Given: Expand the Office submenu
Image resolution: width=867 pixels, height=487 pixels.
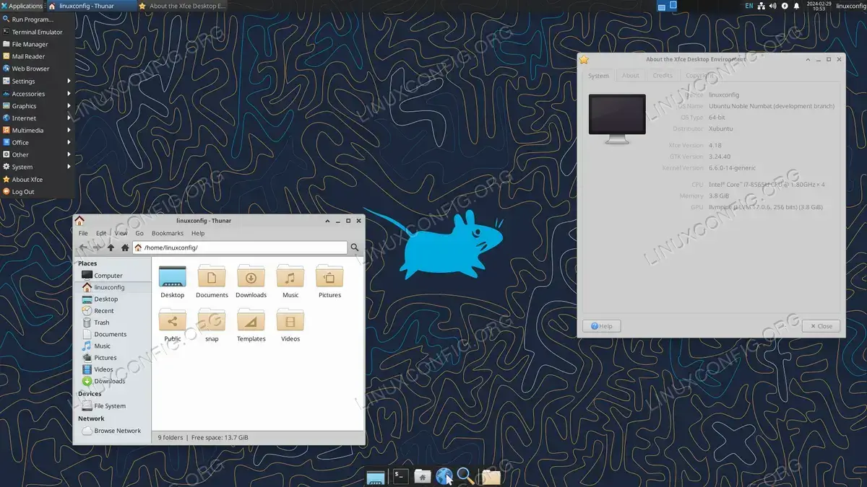Looking at the screenshot, I should point(37,143).
